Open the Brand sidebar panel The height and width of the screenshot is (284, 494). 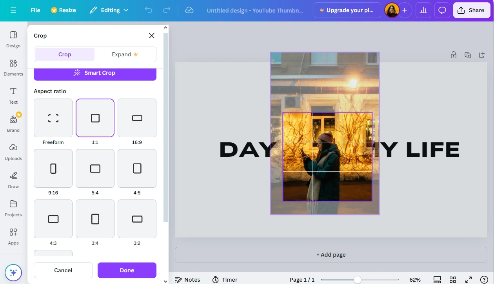[13, 124]
